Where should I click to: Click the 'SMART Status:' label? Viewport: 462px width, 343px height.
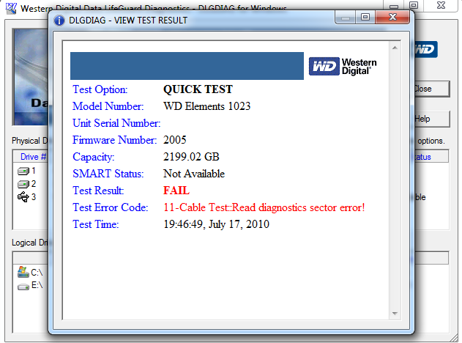[x=108, y=174]
